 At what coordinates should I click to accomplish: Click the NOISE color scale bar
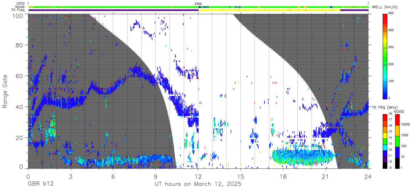pos(397,141)
